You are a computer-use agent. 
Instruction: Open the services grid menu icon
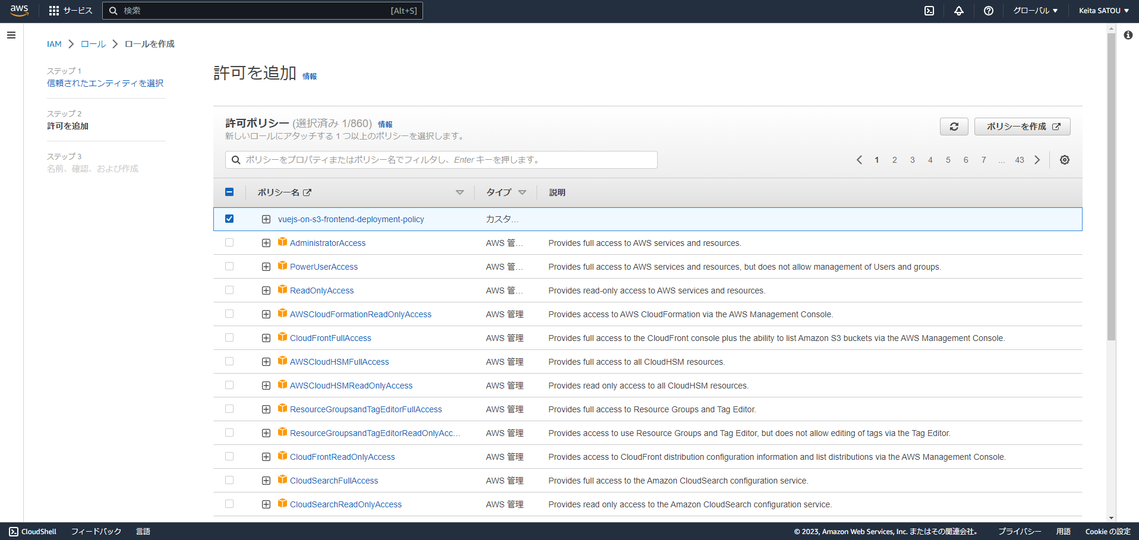(54, 11)
